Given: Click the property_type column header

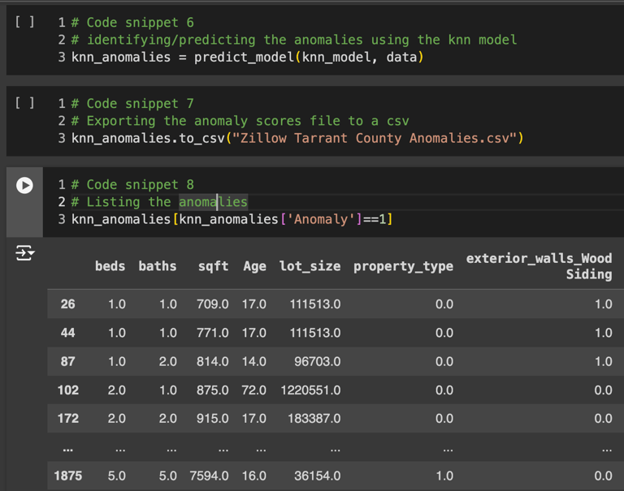Looking at the screenshot, I should coord(403,266).
